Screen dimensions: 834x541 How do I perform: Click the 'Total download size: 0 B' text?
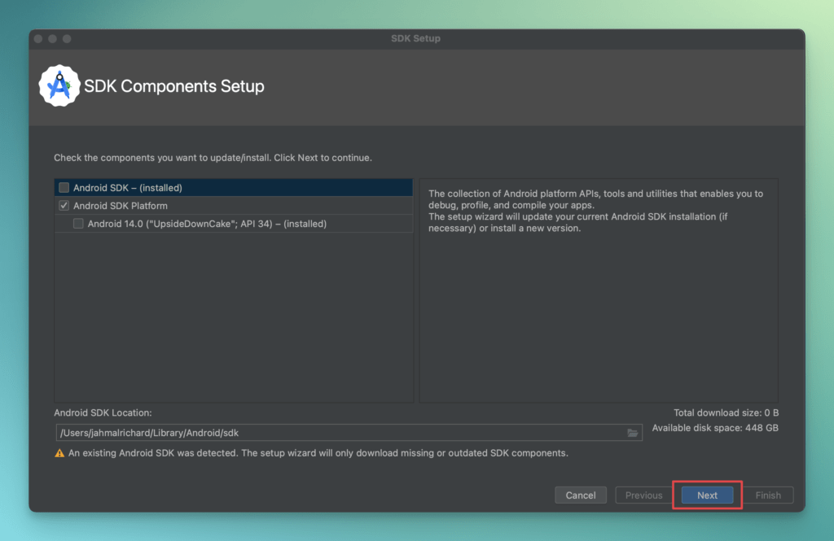point(726,412)
